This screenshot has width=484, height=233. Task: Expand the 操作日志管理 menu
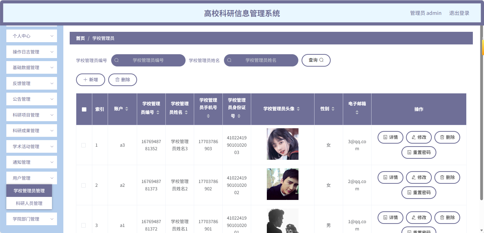coord(32,52)
